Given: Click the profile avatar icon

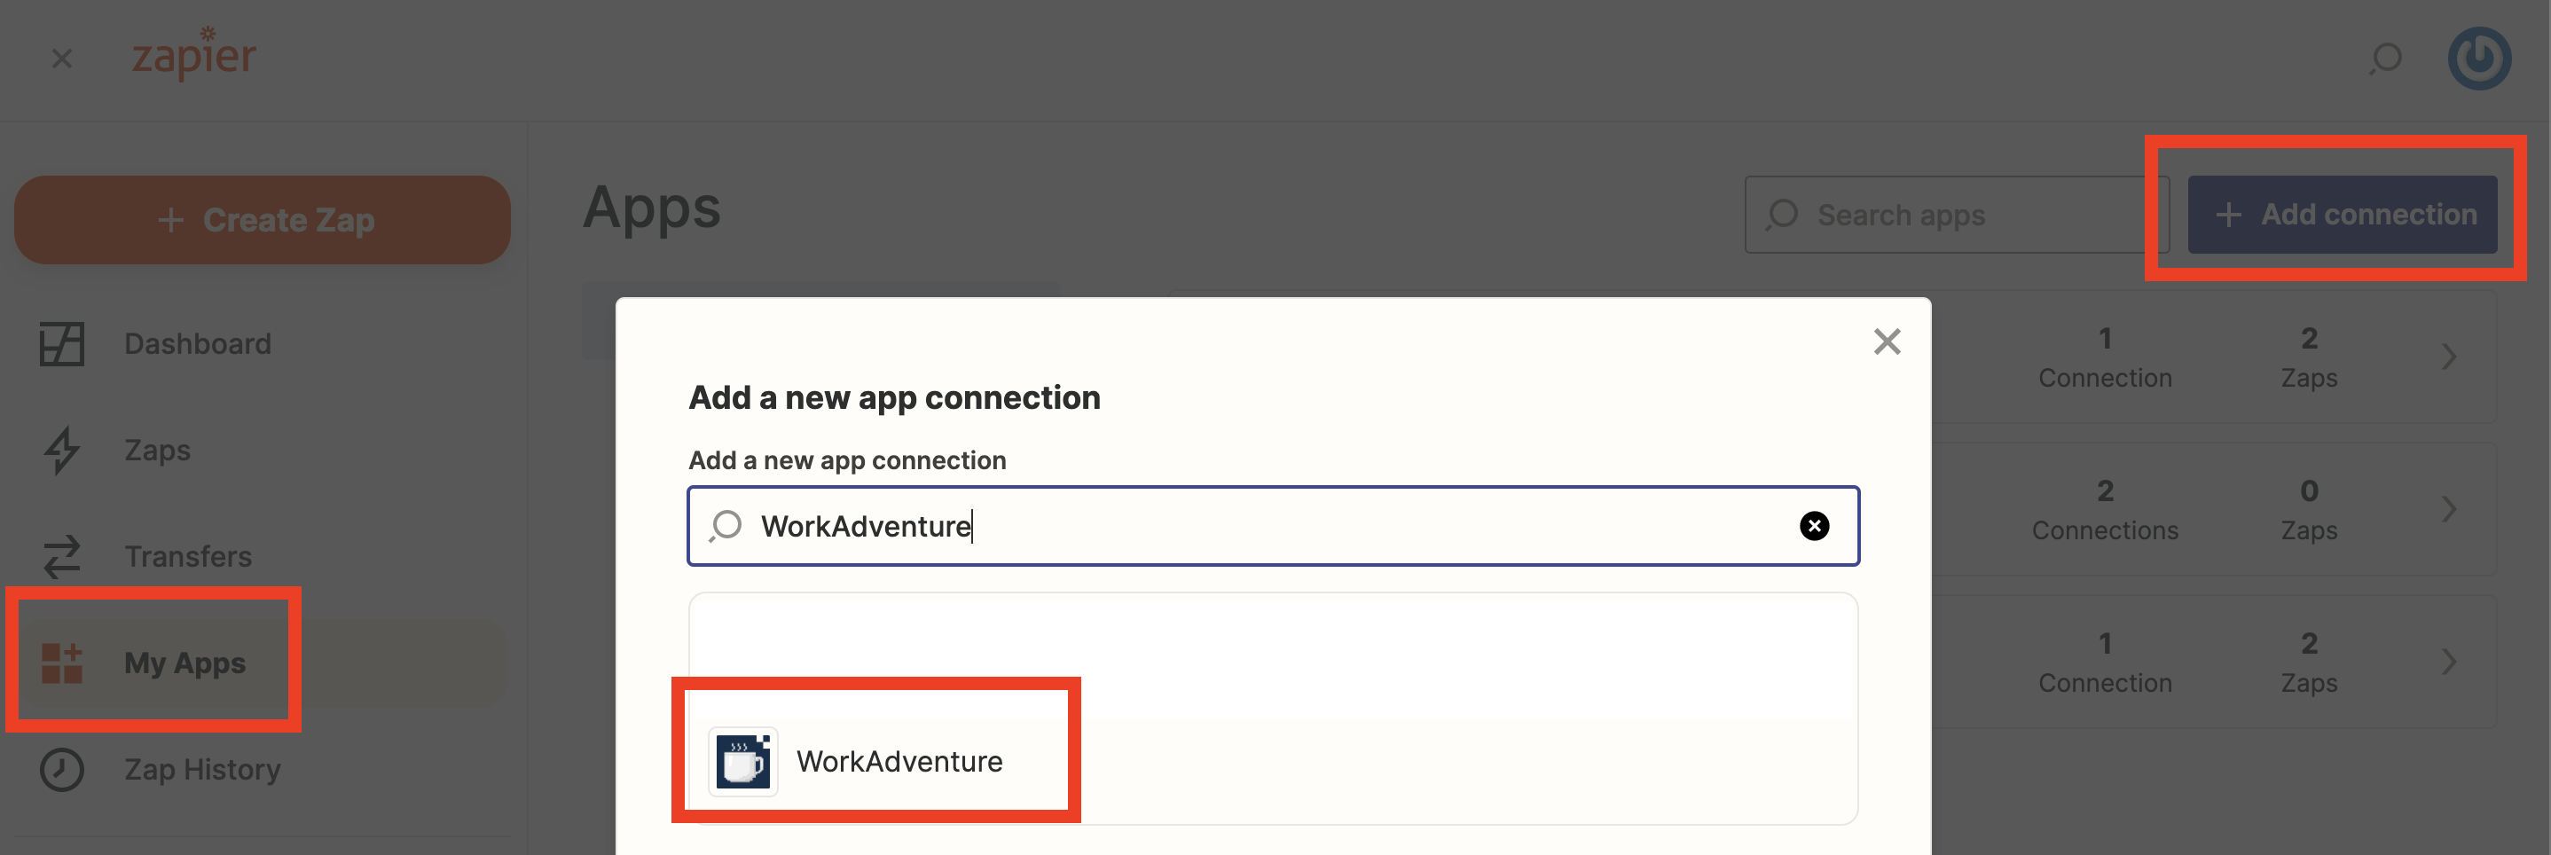Looking at the screenshot, I should (x=2480, y=59).
